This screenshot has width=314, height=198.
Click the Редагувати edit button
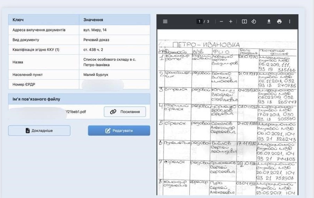click(119, 131)
